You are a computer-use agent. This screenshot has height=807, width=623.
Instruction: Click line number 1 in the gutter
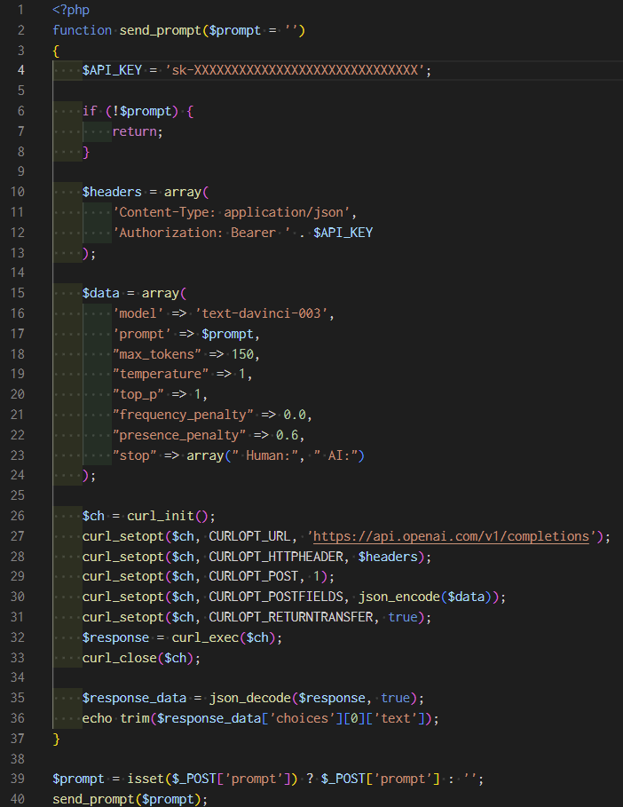(21, 11)
